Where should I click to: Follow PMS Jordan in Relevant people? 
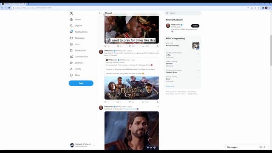pos(195,26)
